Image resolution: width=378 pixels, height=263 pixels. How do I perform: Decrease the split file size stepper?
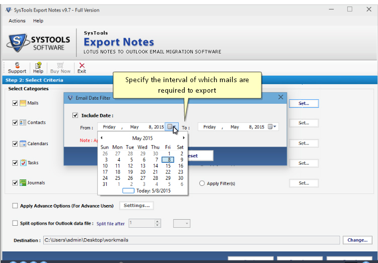click(158, 225)
